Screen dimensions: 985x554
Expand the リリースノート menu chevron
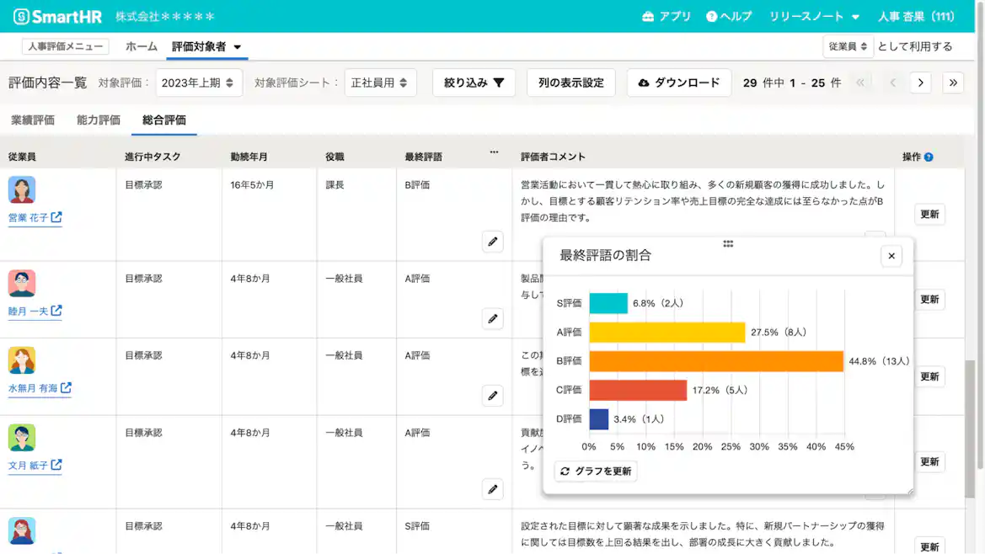(x=857, y=15)
